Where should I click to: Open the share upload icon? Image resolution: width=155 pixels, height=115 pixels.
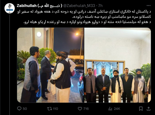(149, 109)
